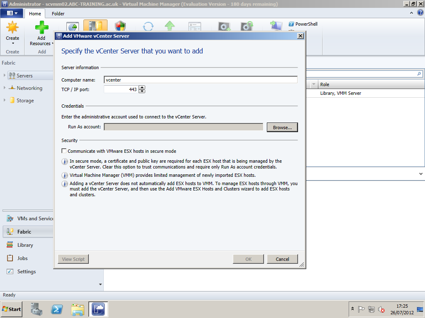Click the green up-arrow Remediate icon
Viewport: 425px width, 318px height.
170,26
